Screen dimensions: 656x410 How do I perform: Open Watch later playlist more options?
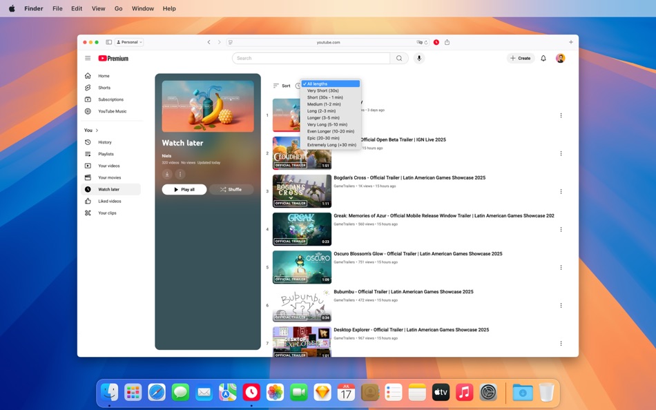click(180, 174)
